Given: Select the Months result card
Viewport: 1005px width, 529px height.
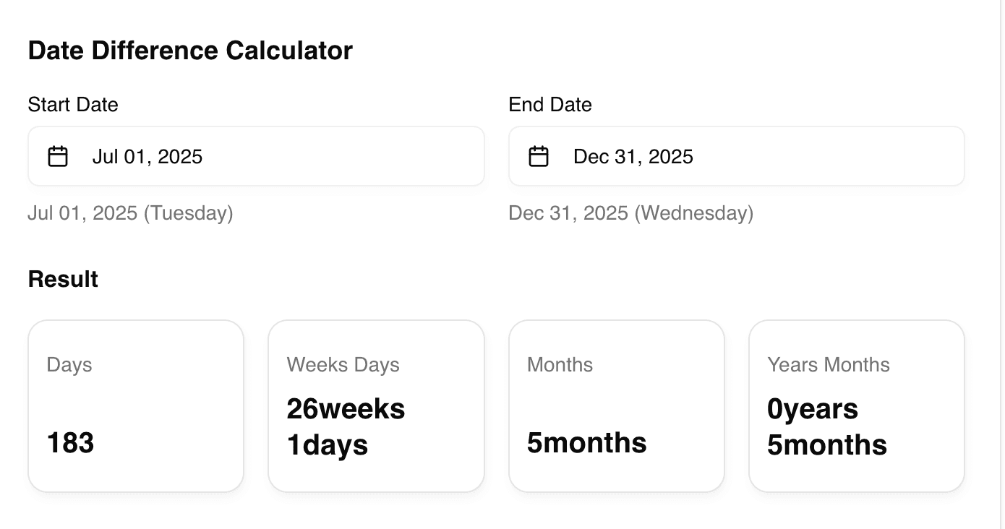Looking at the screenshot, I should (x=616, y=406).
